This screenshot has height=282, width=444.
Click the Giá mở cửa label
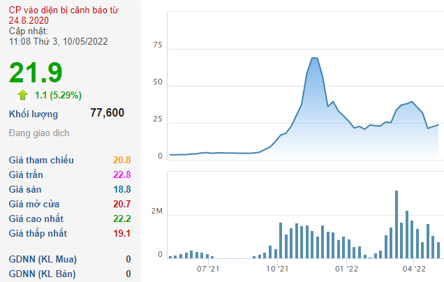pos(34,204)
